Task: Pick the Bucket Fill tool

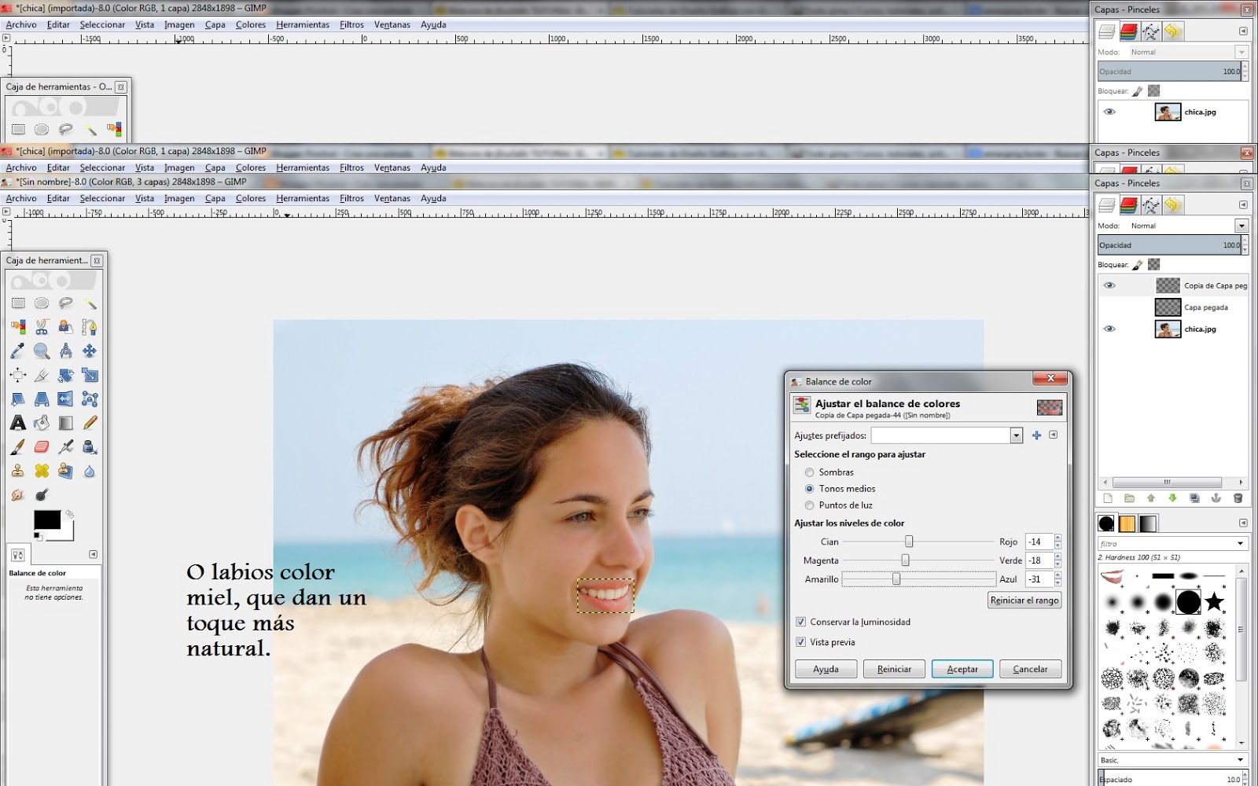Action: (42, 423)
